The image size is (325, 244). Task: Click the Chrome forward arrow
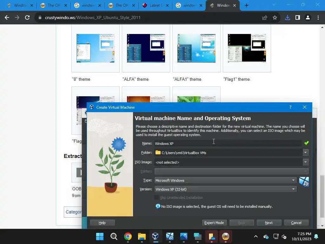click(17, 18)
